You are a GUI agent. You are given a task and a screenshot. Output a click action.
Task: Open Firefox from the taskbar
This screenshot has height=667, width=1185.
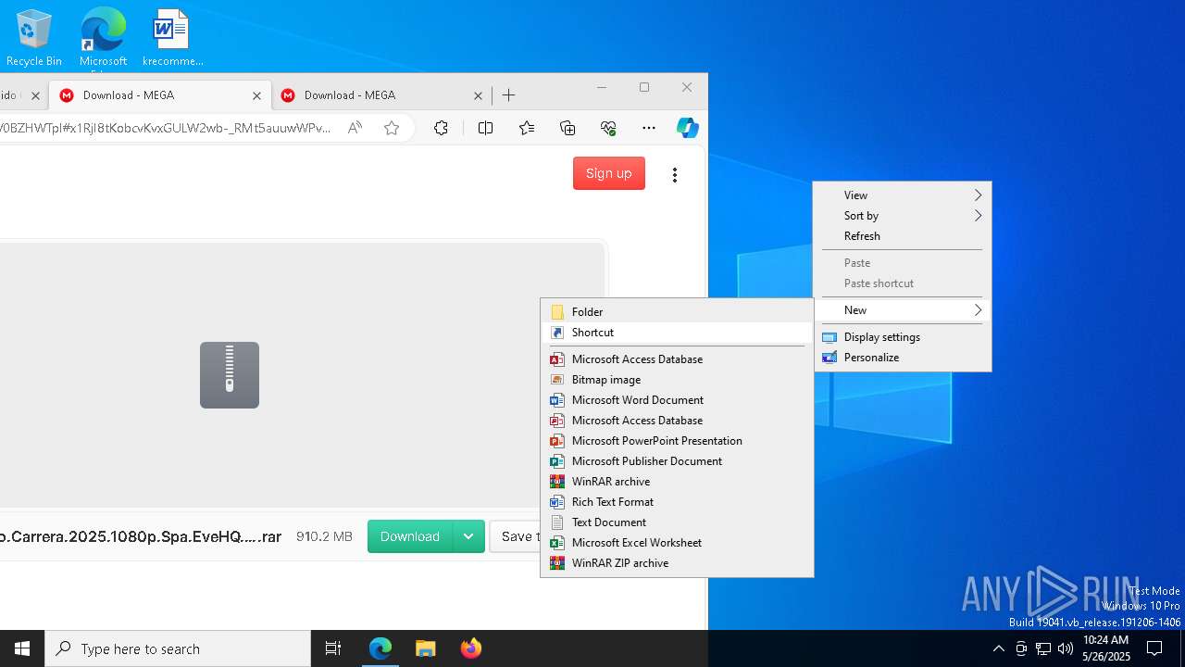(x=470, y=648)
